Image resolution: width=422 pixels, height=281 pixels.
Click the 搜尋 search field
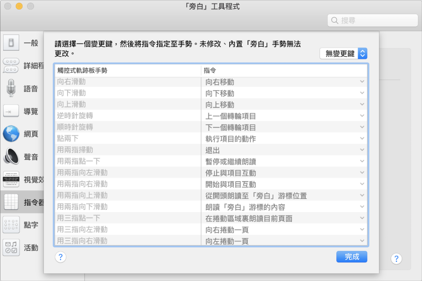pos(373,20)
